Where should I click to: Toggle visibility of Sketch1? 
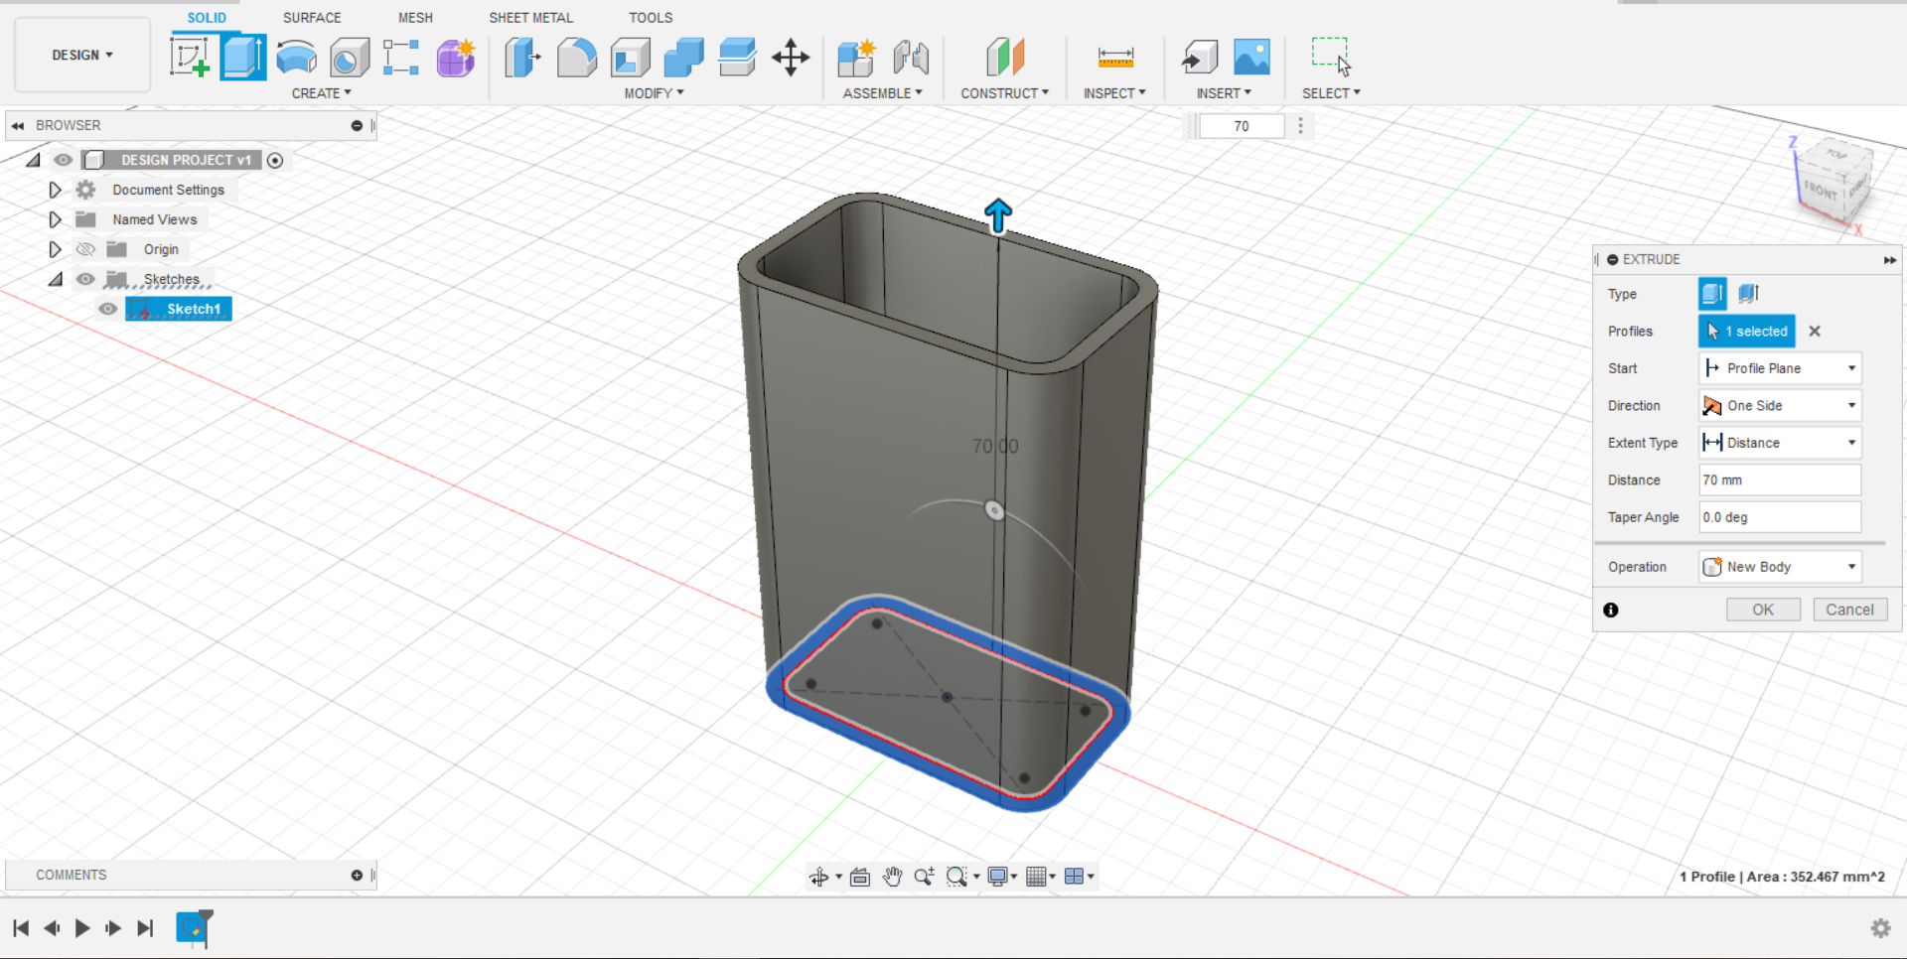click(108, 309)
